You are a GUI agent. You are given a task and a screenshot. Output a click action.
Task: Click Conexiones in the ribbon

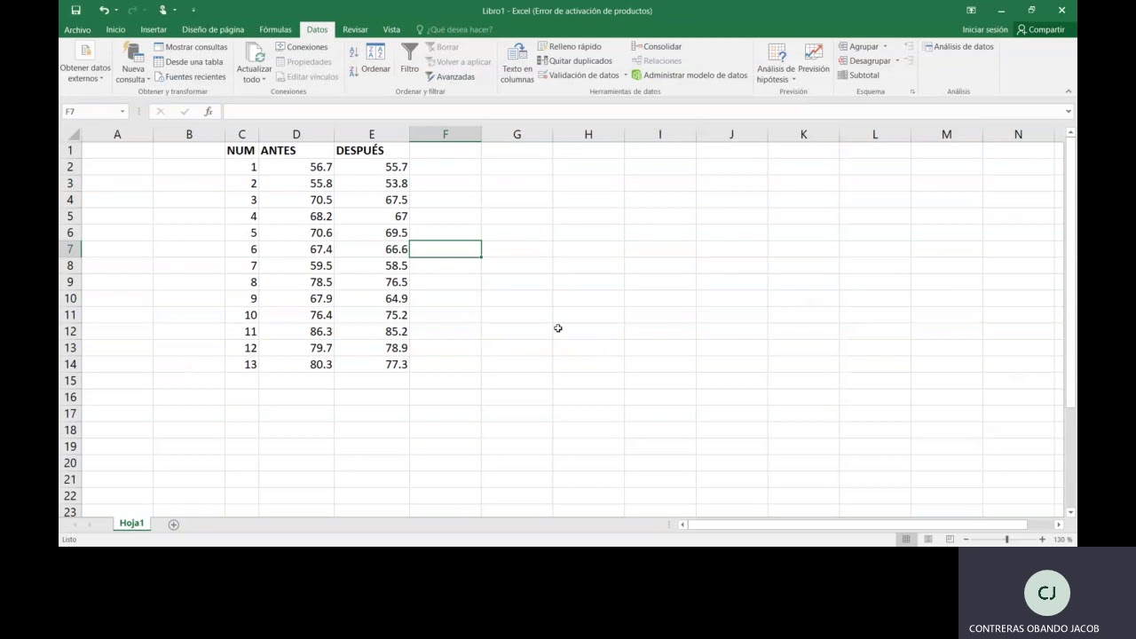[302, 47]
